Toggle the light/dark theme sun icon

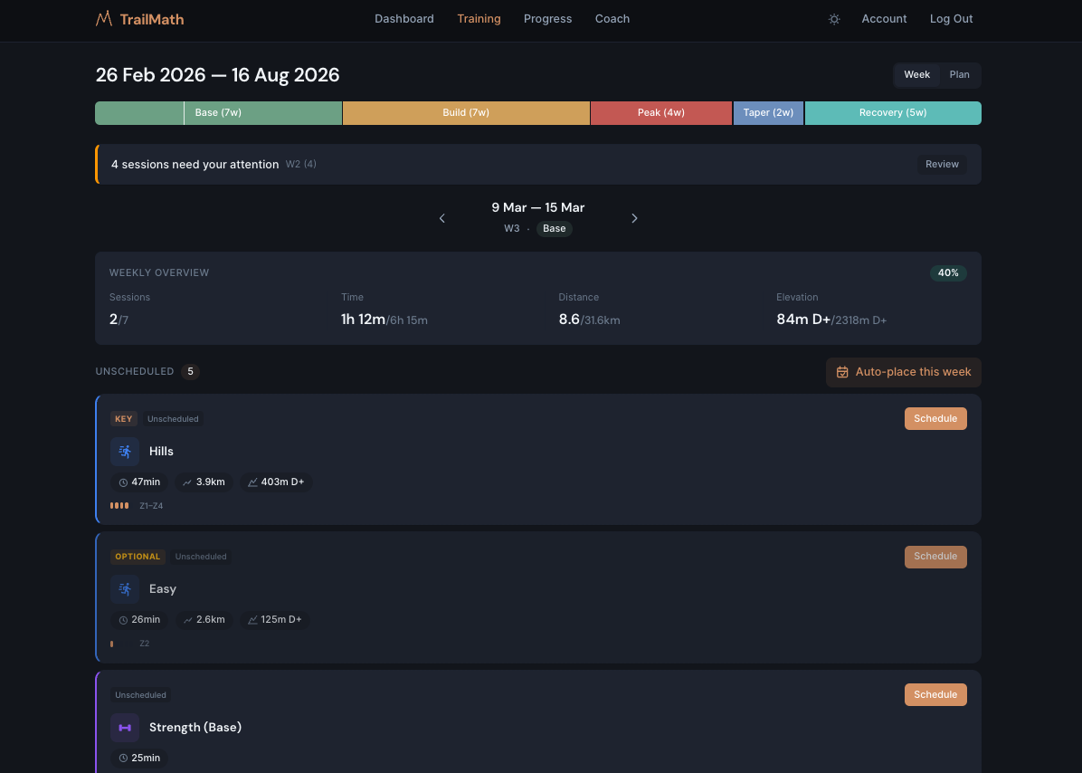(834, 19)
